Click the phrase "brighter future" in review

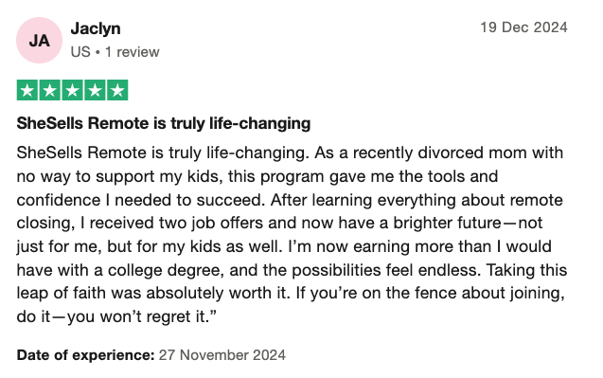[447, 224]
